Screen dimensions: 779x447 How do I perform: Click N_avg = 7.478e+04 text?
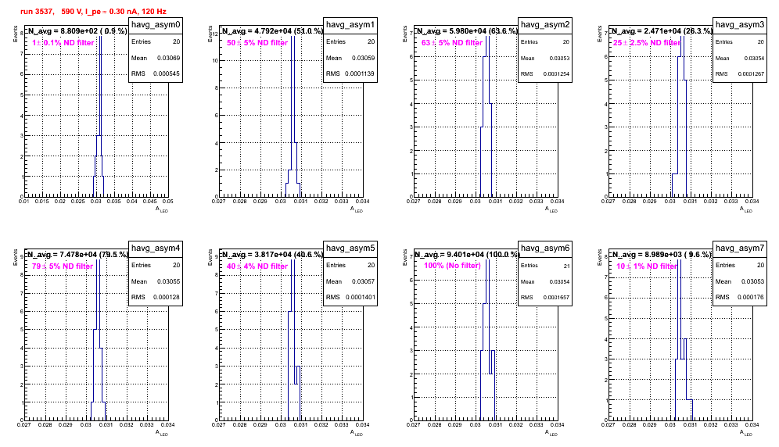(x=77, y=254)
